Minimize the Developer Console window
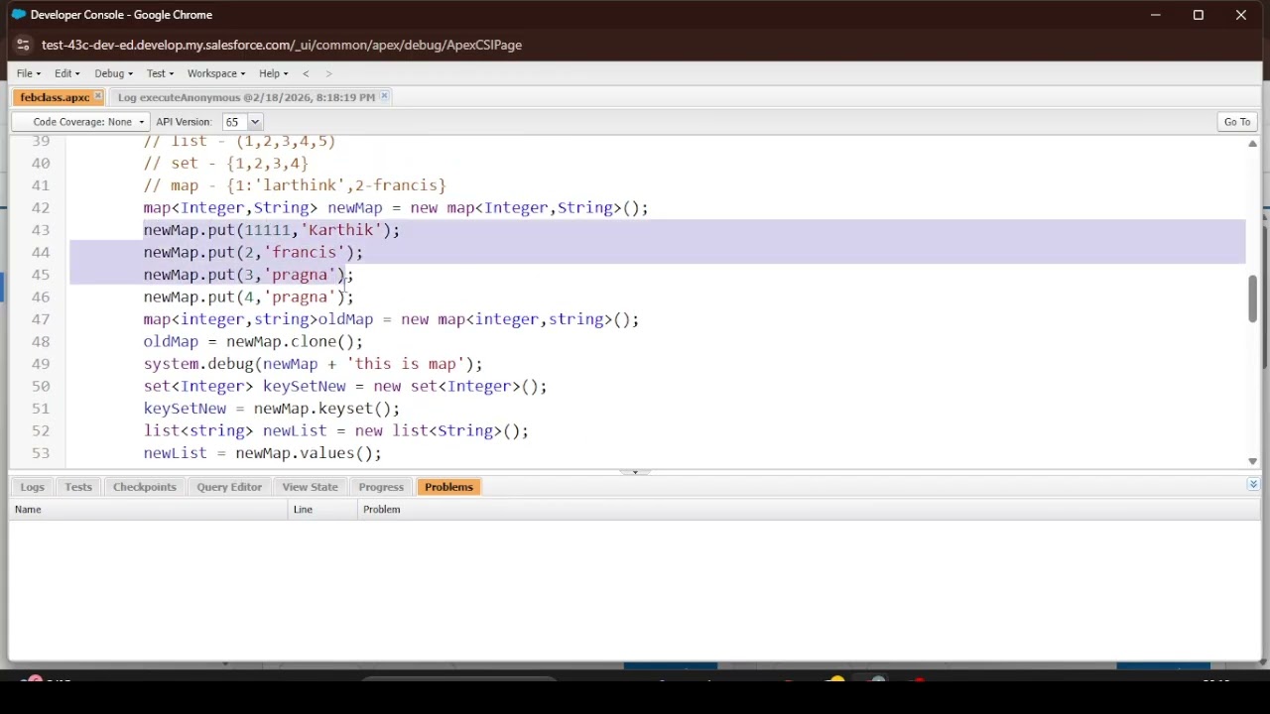 [1155, 15]
